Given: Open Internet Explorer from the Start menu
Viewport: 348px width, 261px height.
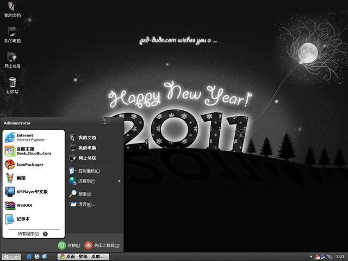Looking at the screenshot, I should [34, 138].
